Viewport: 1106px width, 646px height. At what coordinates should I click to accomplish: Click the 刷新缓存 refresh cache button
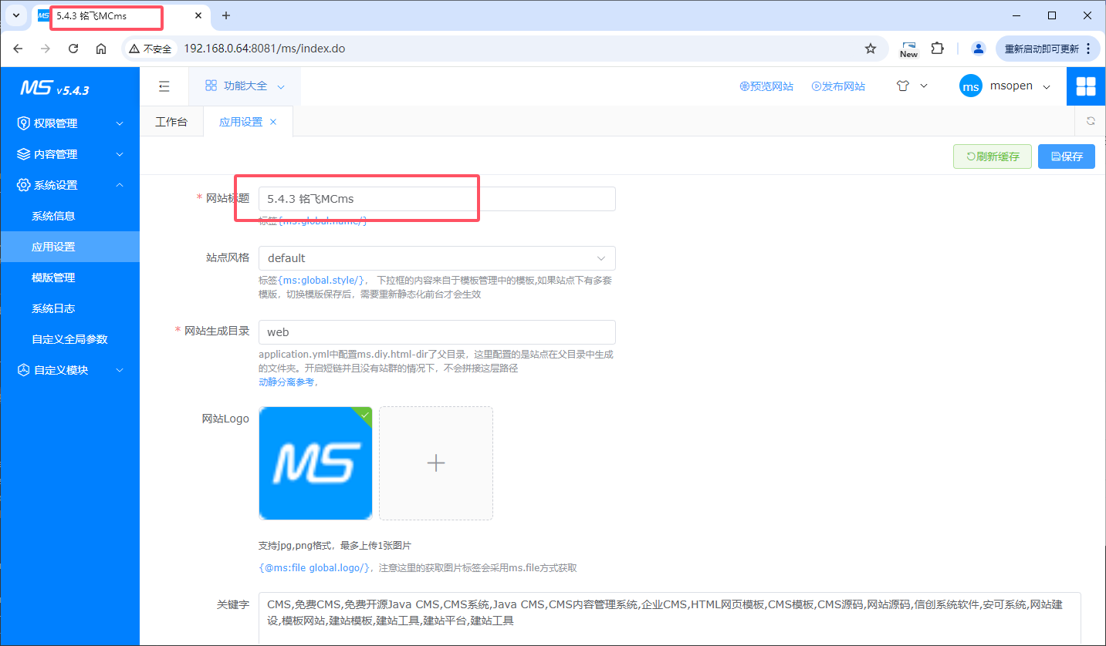pyautogui.click(x=992, y=156)
